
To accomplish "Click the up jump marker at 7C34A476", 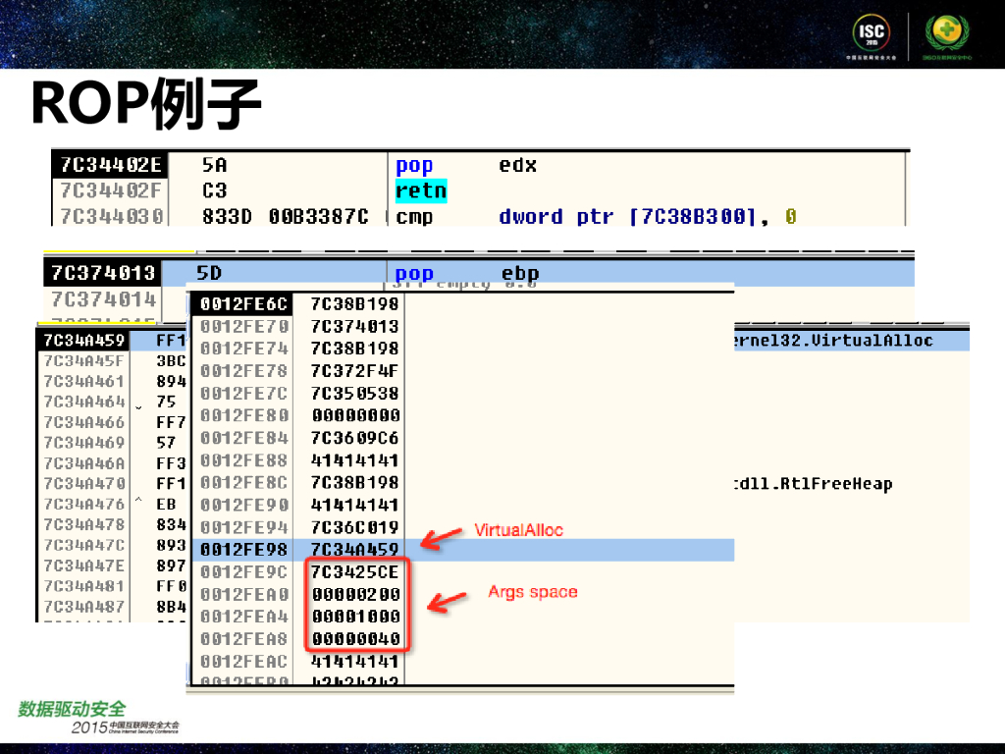I will 138,504.
